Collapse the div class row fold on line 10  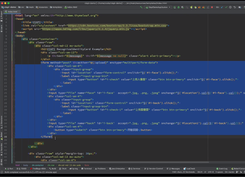coord(14,42)
